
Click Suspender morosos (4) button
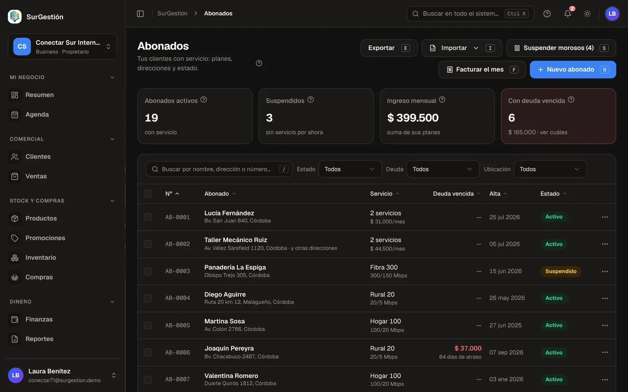561,48
